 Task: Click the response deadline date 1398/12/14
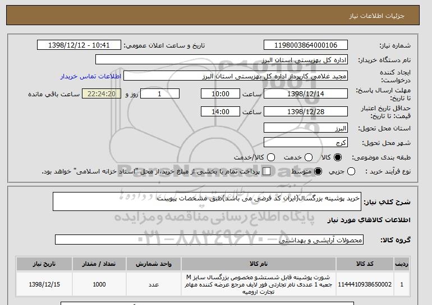(x=306, y=93)
